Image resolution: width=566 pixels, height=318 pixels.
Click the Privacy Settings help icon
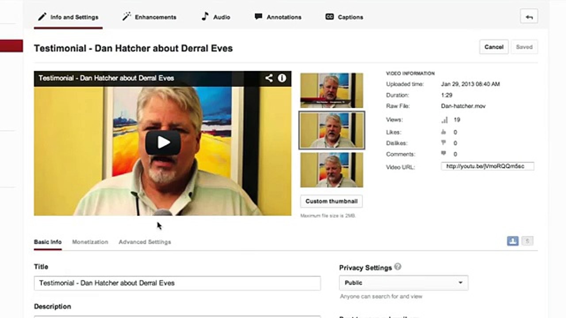(x=398, y=267)
